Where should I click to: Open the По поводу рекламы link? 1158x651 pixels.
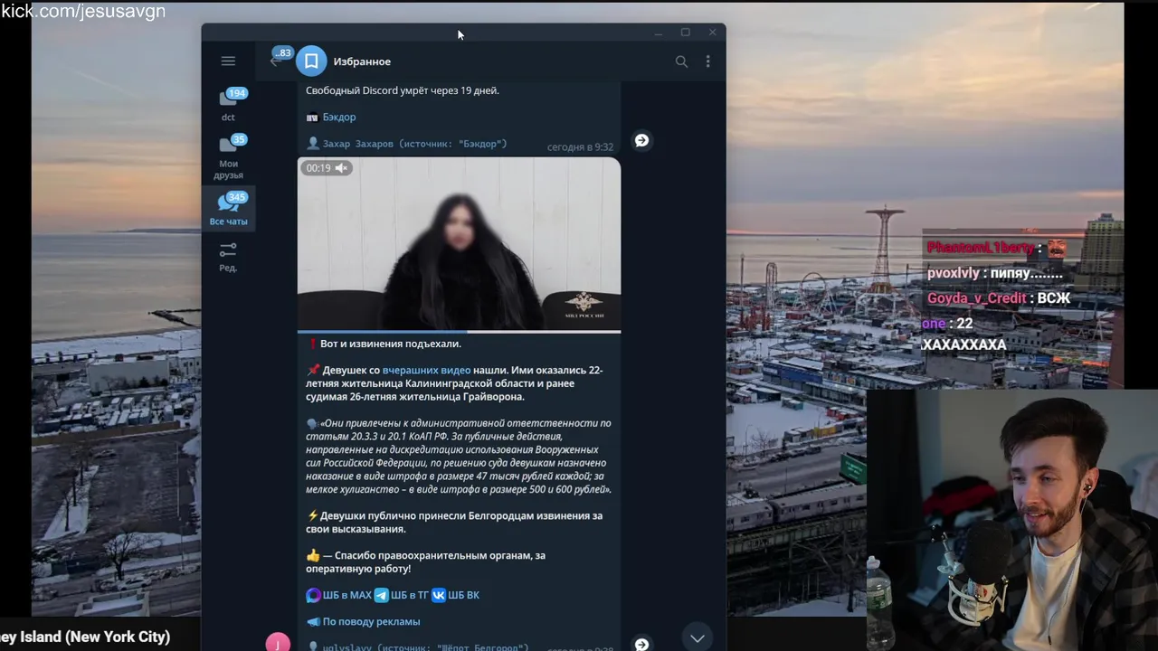(371, 621)
